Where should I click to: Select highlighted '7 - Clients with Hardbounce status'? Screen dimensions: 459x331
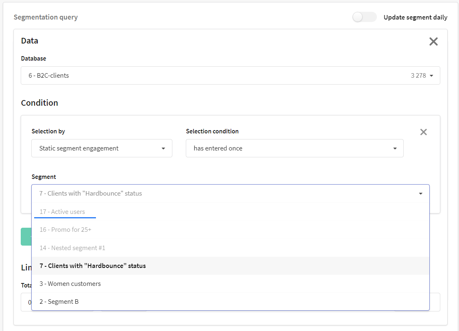point(93,266)
